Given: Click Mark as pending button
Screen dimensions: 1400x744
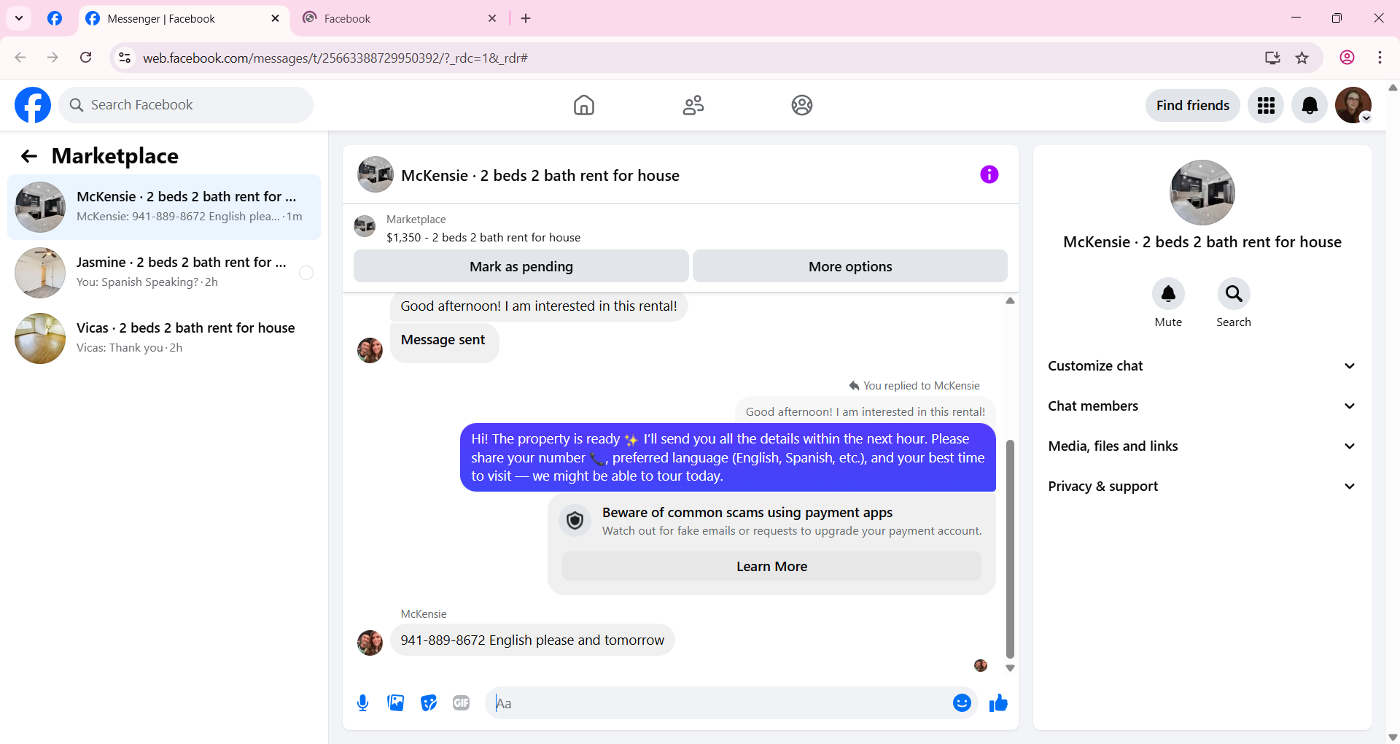Looking at the screenshot, I should [x=521, y=266].
